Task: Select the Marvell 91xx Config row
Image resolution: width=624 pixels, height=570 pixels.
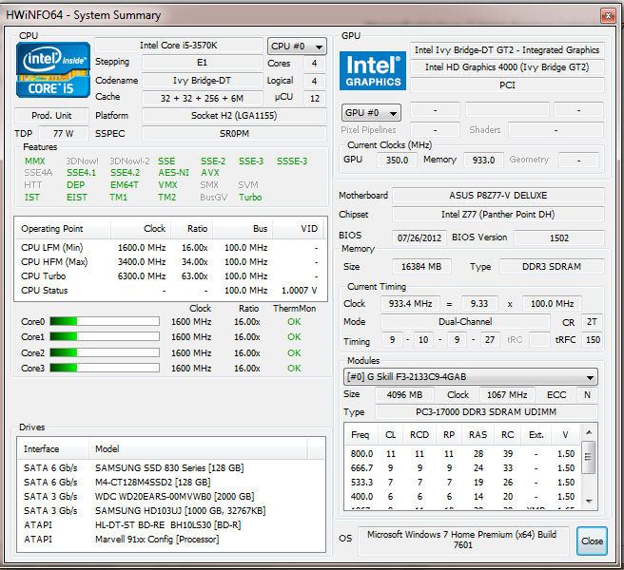Action: (171, 540)
